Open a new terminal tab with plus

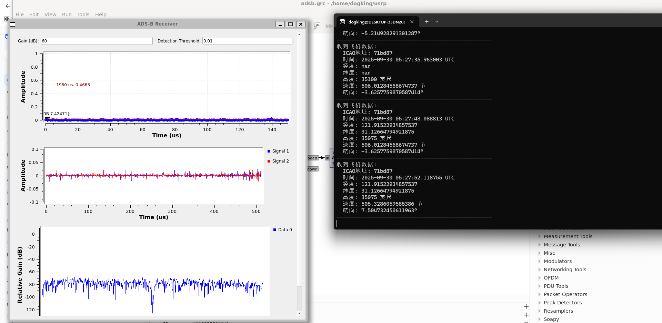coord(427,22)
